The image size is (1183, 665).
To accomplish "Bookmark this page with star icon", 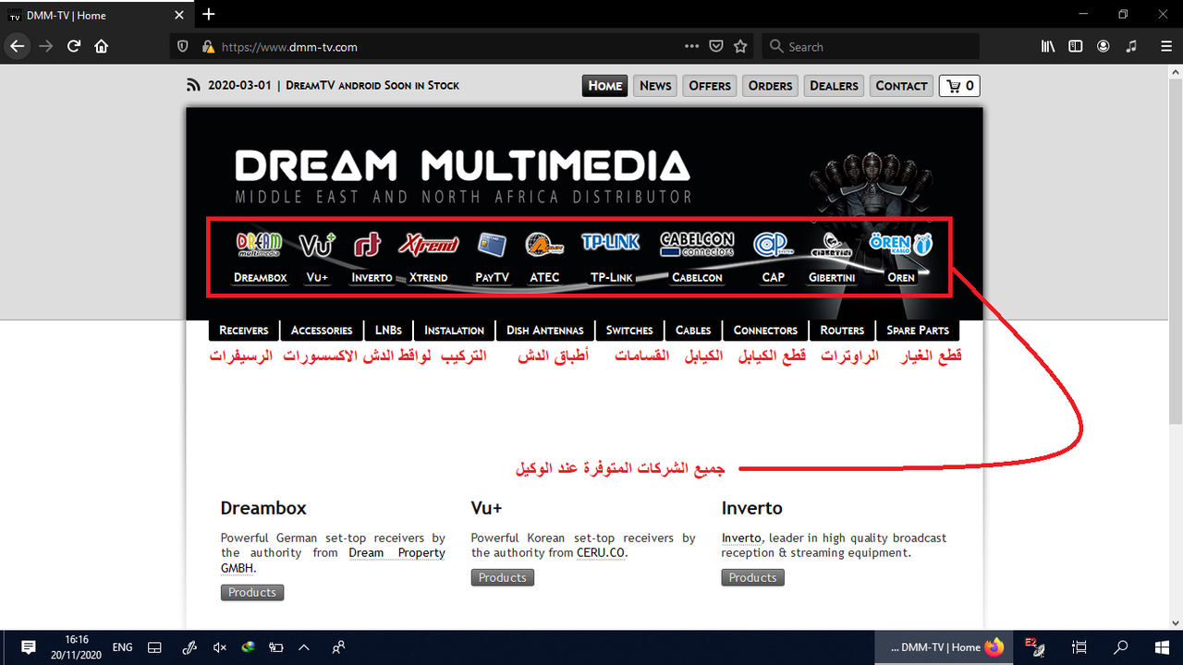I will point(740,46).
